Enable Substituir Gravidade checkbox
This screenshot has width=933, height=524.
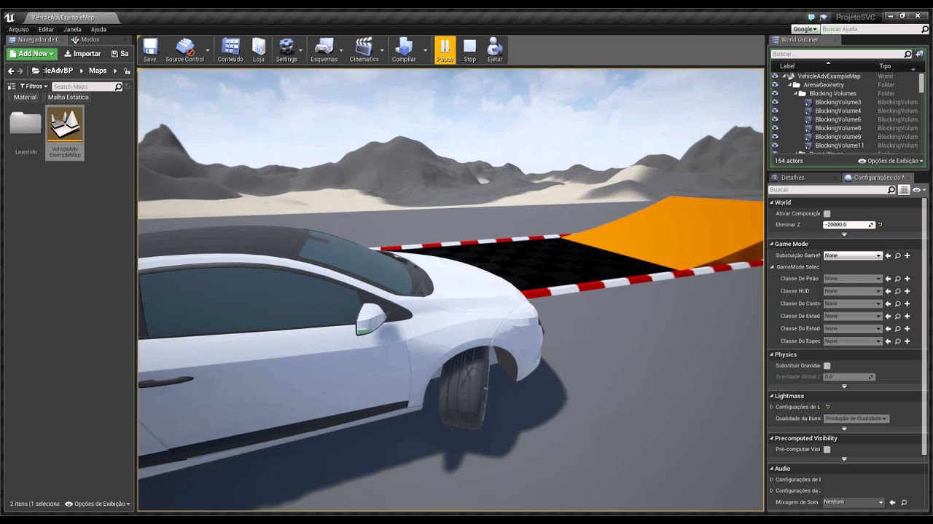[x=827, y=365]
